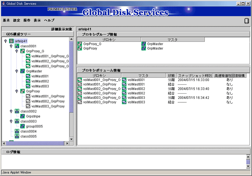Viewport: 252px width, 176px height.
Task: Click the tree scrollbar up arrow
Action: tap(71, 39)
